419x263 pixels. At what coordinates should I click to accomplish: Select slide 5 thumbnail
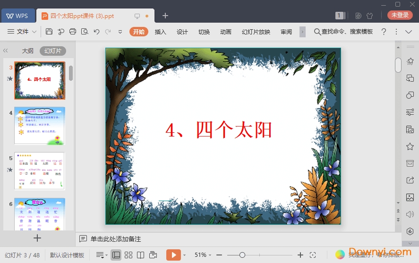coord(40,171)
